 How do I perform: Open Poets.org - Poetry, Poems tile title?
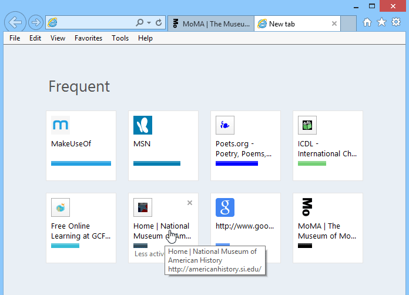click(244, 149)
